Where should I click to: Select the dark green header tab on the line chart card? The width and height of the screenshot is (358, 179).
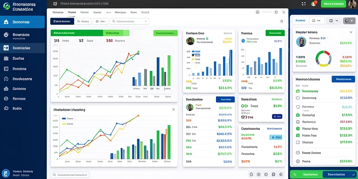pos(77,33)
